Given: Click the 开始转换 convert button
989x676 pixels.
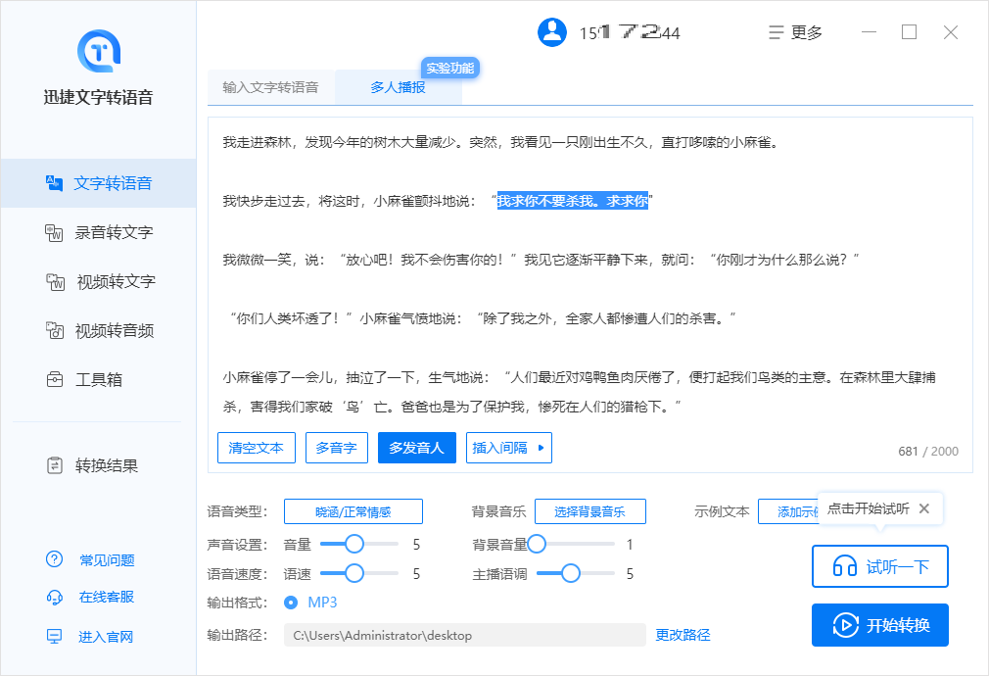Looking at the screenshot, I should tap(879, 625).
